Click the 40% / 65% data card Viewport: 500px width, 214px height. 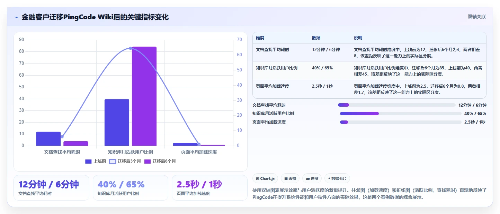point(131,188)
